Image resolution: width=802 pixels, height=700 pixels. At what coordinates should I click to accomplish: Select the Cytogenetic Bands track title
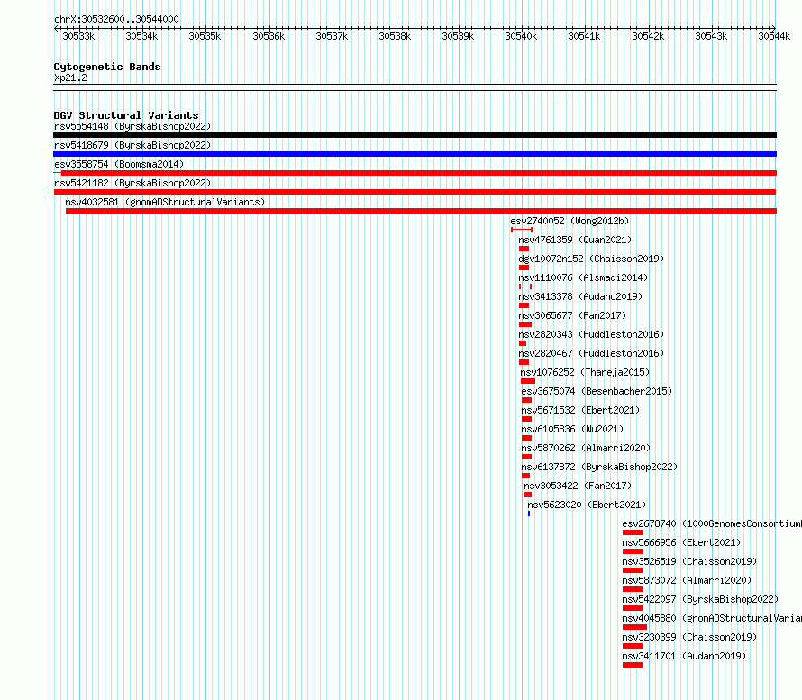tap(107, 67)
